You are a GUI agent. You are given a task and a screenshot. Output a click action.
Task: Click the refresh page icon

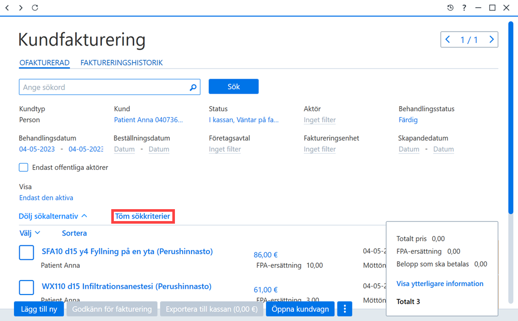coord(35,8)
